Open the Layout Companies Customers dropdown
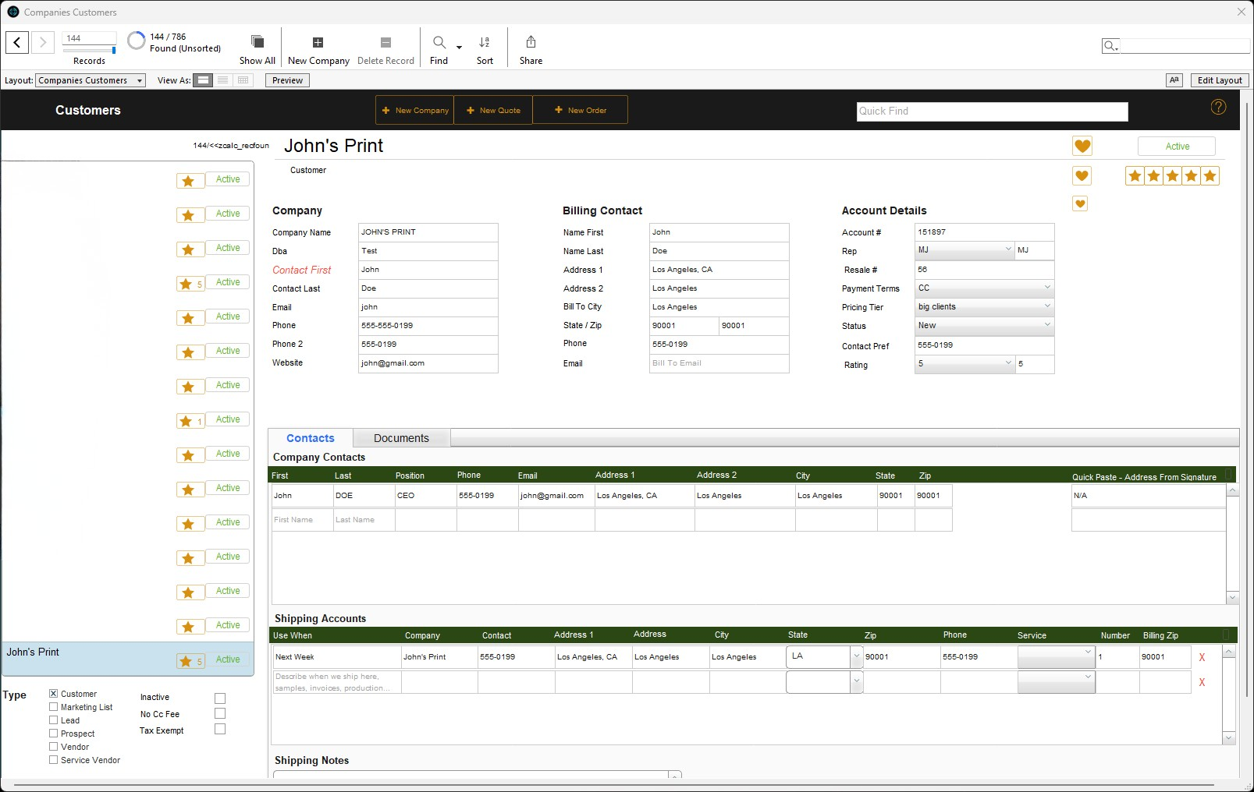The image size is (1254, 792). [91, 80]
